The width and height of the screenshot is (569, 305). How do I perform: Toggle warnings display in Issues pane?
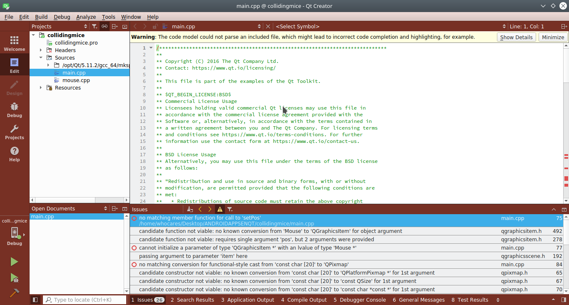coord(220,209)
